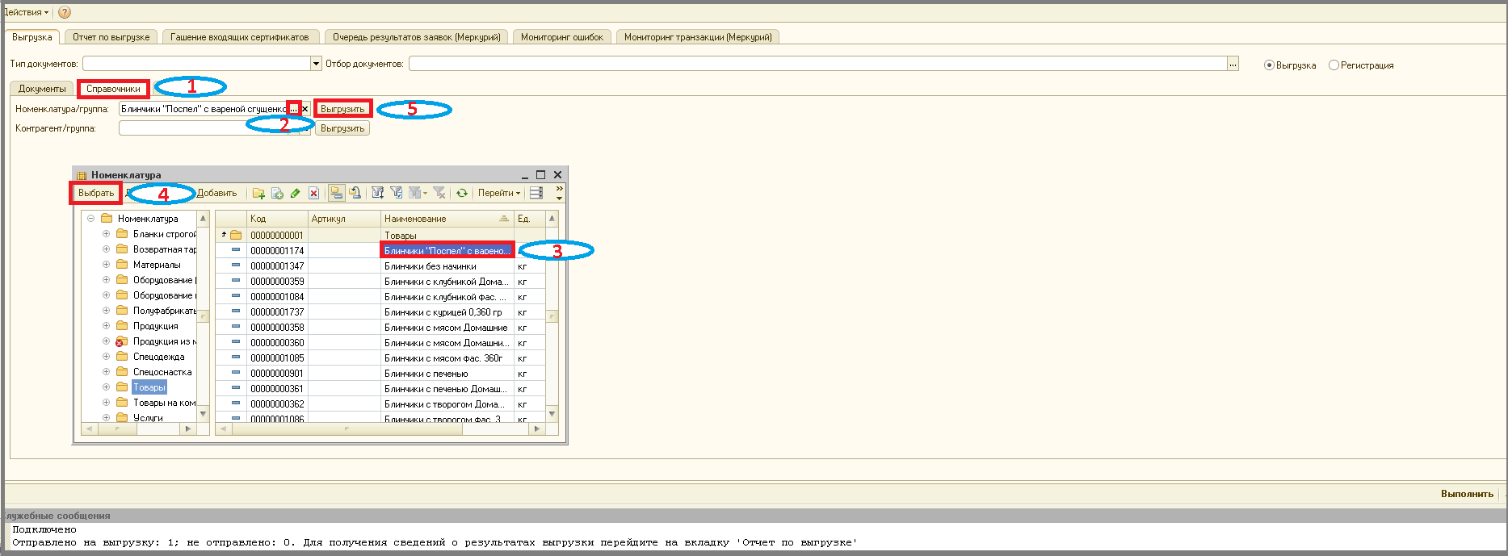
Task: Click the disable filter icon
Action: tap(439, 193)
